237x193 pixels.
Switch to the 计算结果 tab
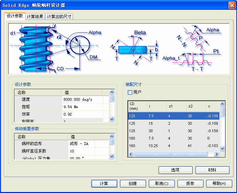click(x=35, y=17)
